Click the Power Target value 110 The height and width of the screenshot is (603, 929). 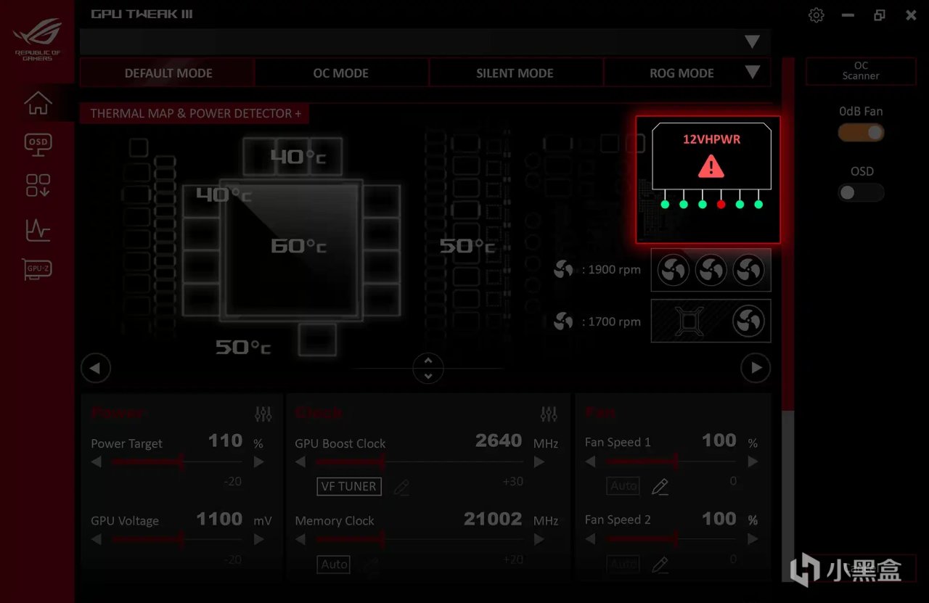pyautogui.click(x=225, y=441)
